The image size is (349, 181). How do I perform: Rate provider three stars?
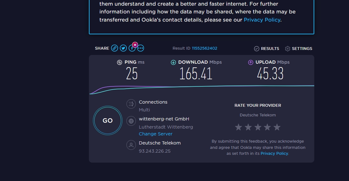258,127
